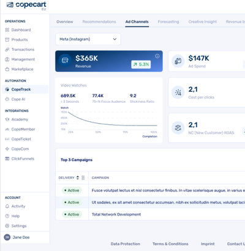Click the Help question mark icon
Image resolution: width=245 pixels, height=251 pixels.
7,216
